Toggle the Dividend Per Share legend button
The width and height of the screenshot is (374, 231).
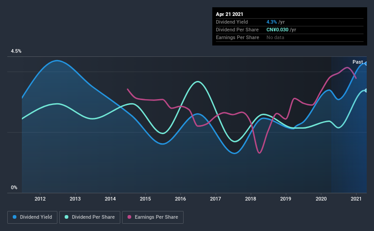pyautogui.click(x=90, y=217)
